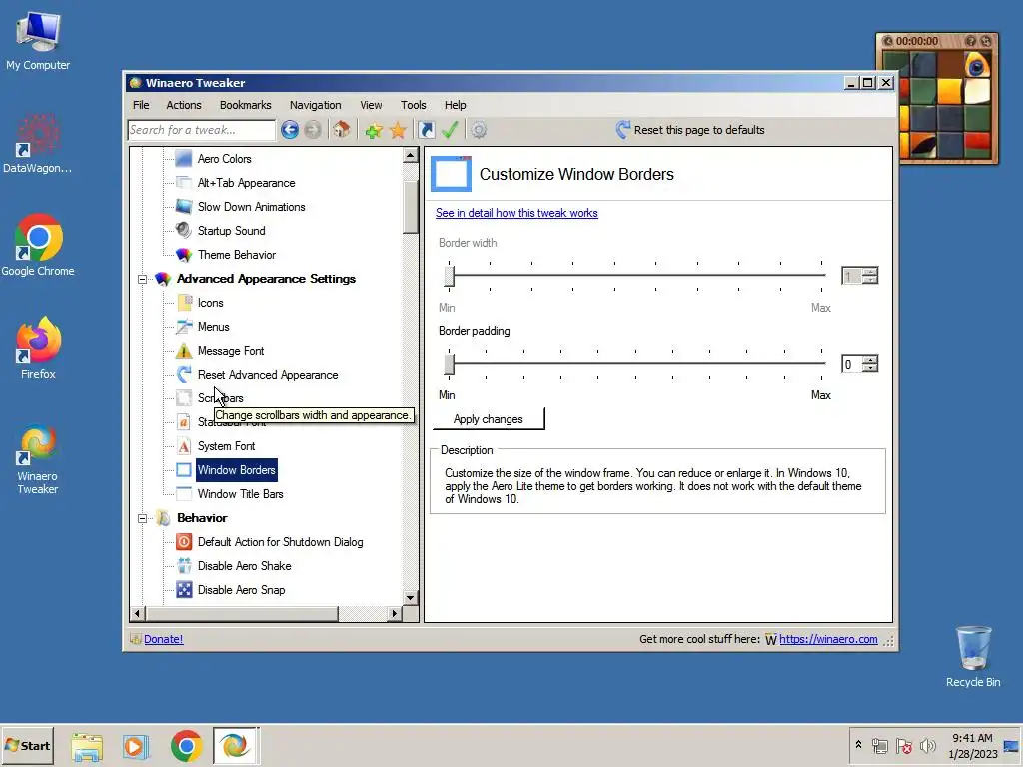Click Reset this page to defaults

click(690, 130)
